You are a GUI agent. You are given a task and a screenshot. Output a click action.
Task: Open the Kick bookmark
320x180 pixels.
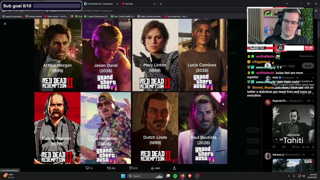pos(78,16)
